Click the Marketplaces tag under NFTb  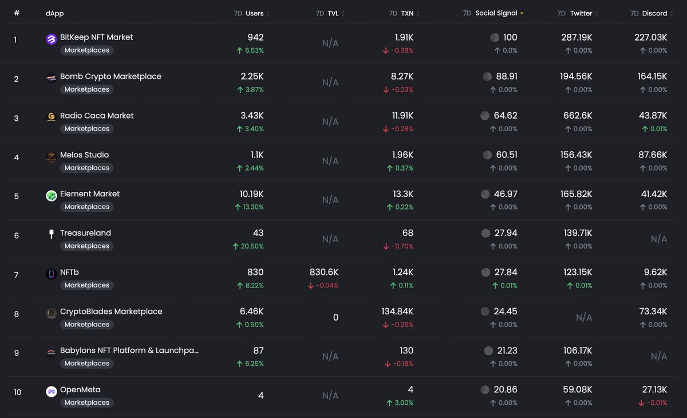click(87, 285)
